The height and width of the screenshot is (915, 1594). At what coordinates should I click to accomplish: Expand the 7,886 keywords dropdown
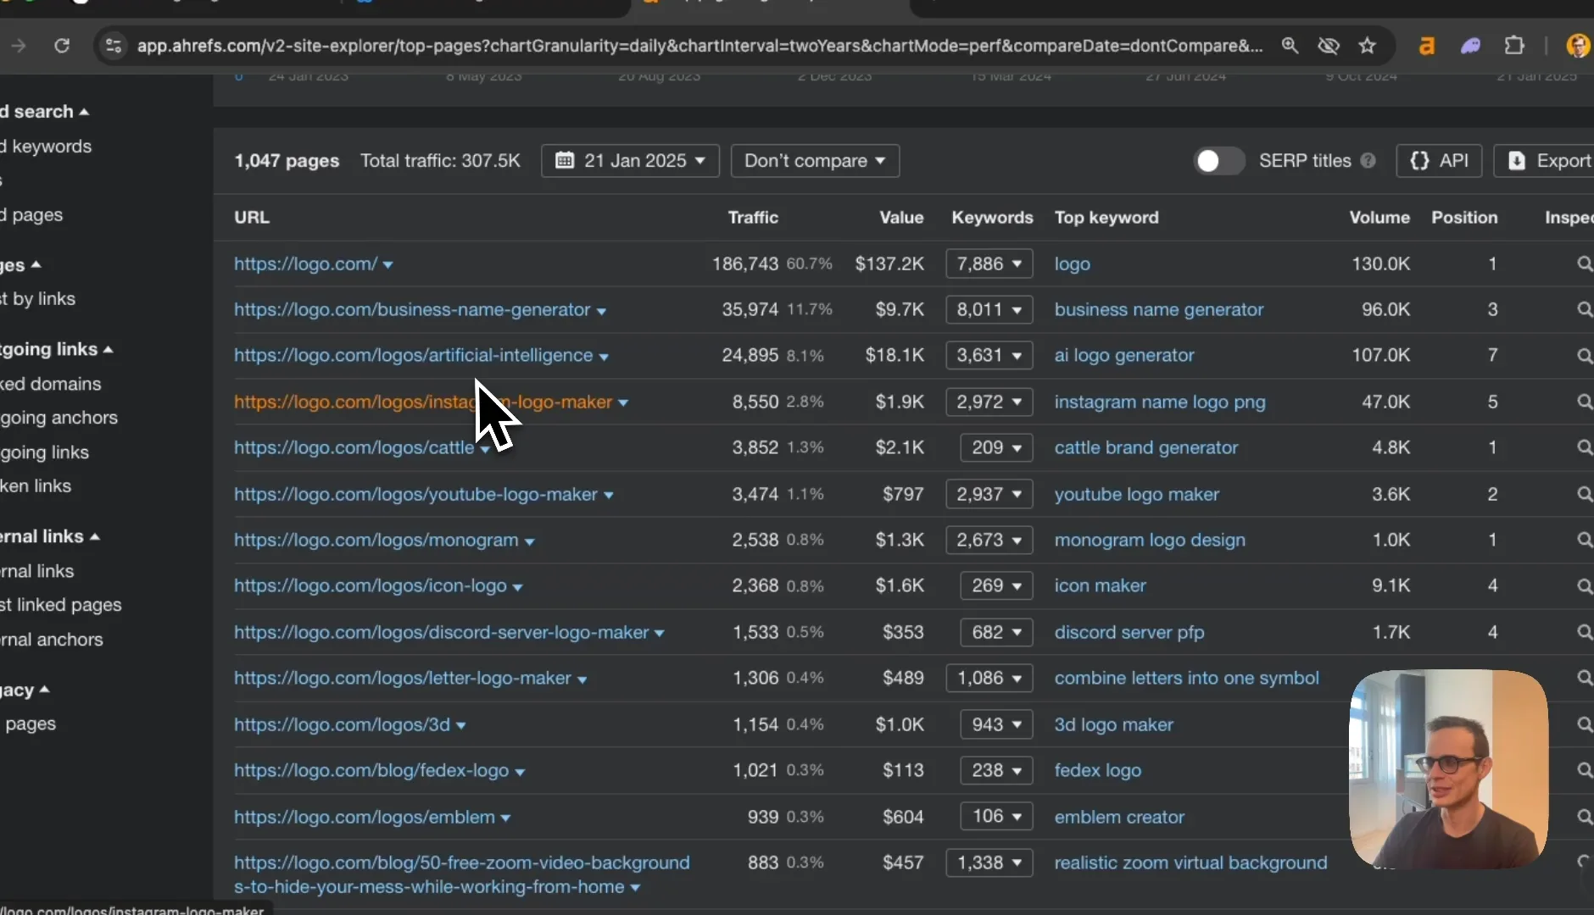pos(989,264)
